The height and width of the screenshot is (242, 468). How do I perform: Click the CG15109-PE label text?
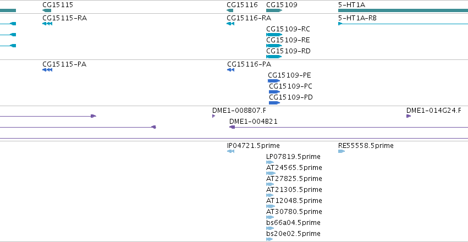[289, 75]
